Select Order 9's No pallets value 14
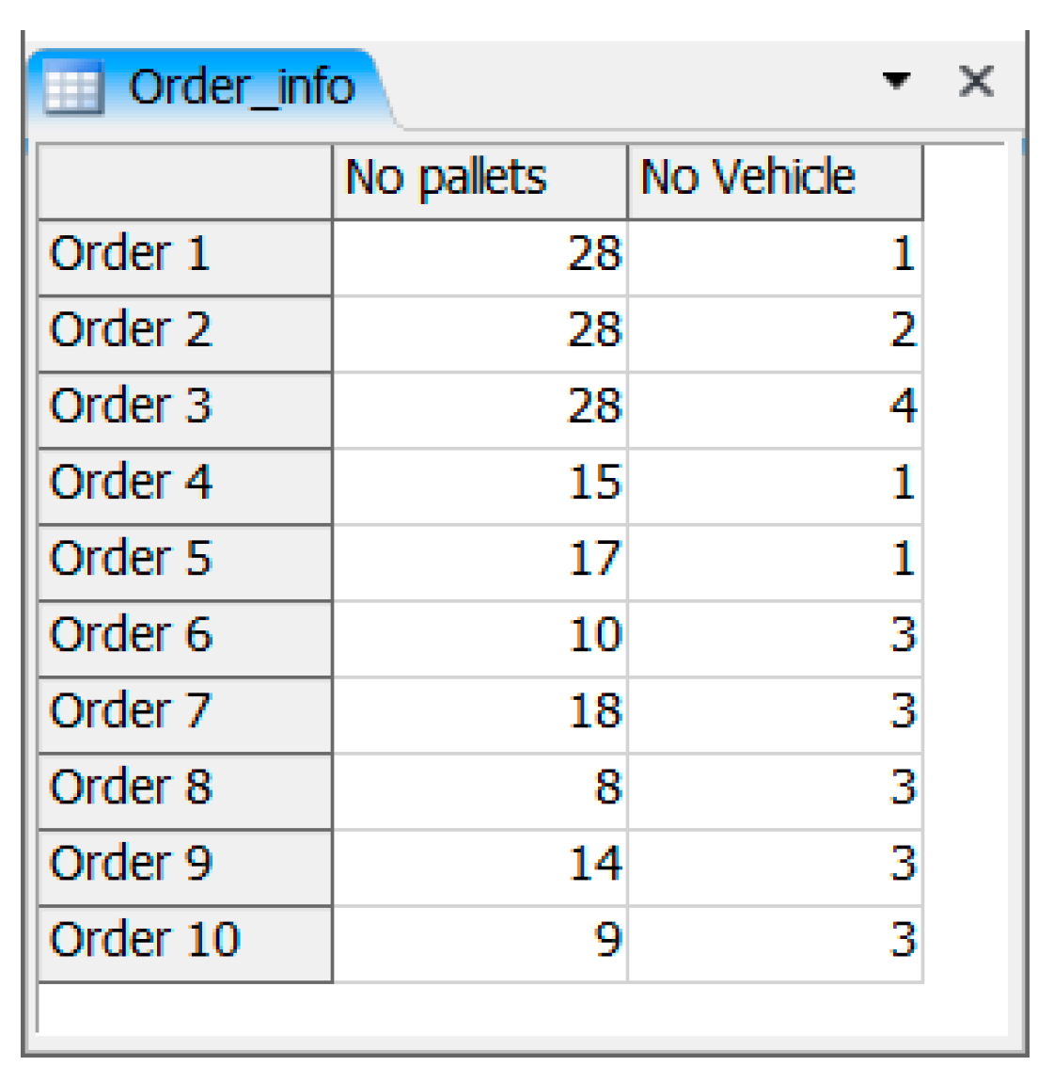This screenshot has height=1082, width=1054. (x=480, y=867)
